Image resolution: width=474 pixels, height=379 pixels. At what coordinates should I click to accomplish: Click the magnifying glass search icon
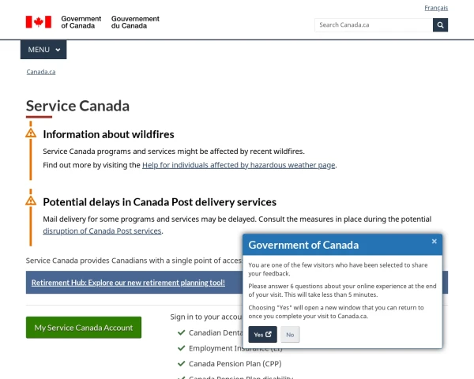(x=440, y=25)
